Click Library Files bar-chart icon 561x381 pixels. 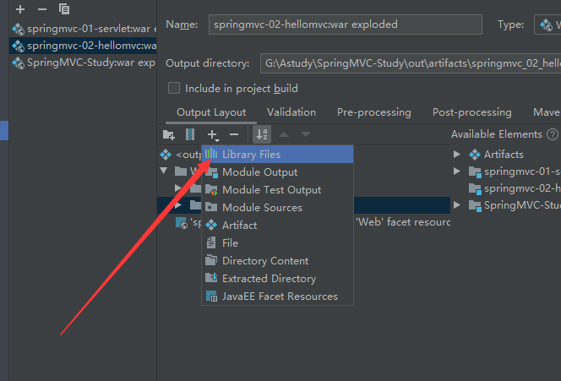(211, 155)
